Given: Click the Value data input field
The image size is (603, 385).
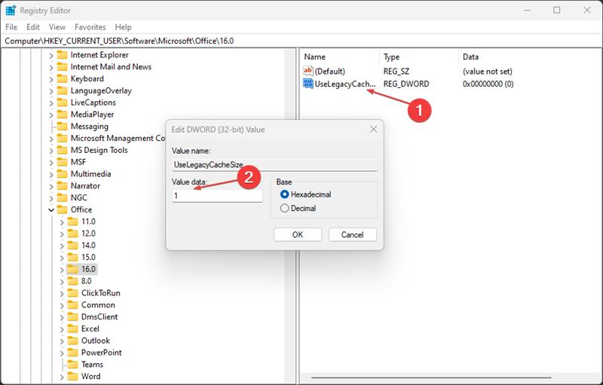Looking at the screenshot, I should pyautogui.click(x=217, y=196).
